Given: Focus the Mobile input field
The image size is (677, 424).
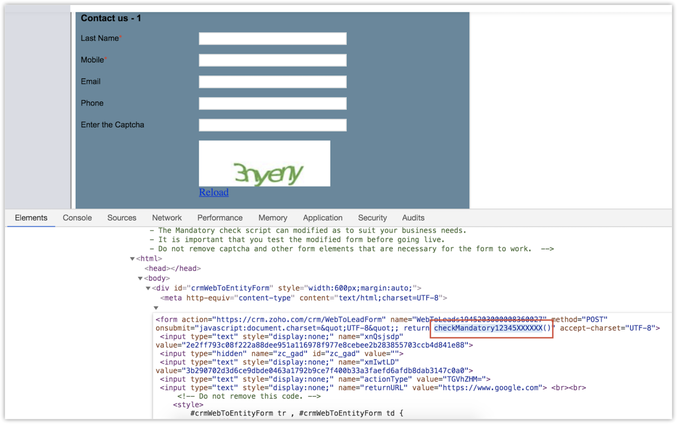Looking at the screenshot, I should (273, 60).
